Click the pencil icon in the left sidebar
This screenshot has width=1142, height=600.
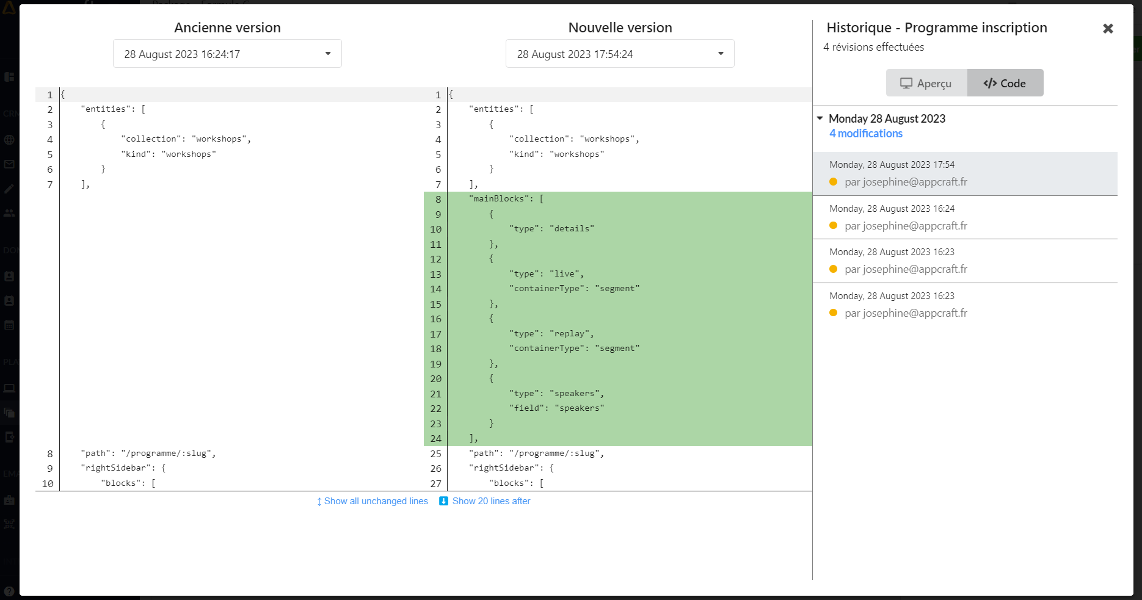[x=9, y=189]
